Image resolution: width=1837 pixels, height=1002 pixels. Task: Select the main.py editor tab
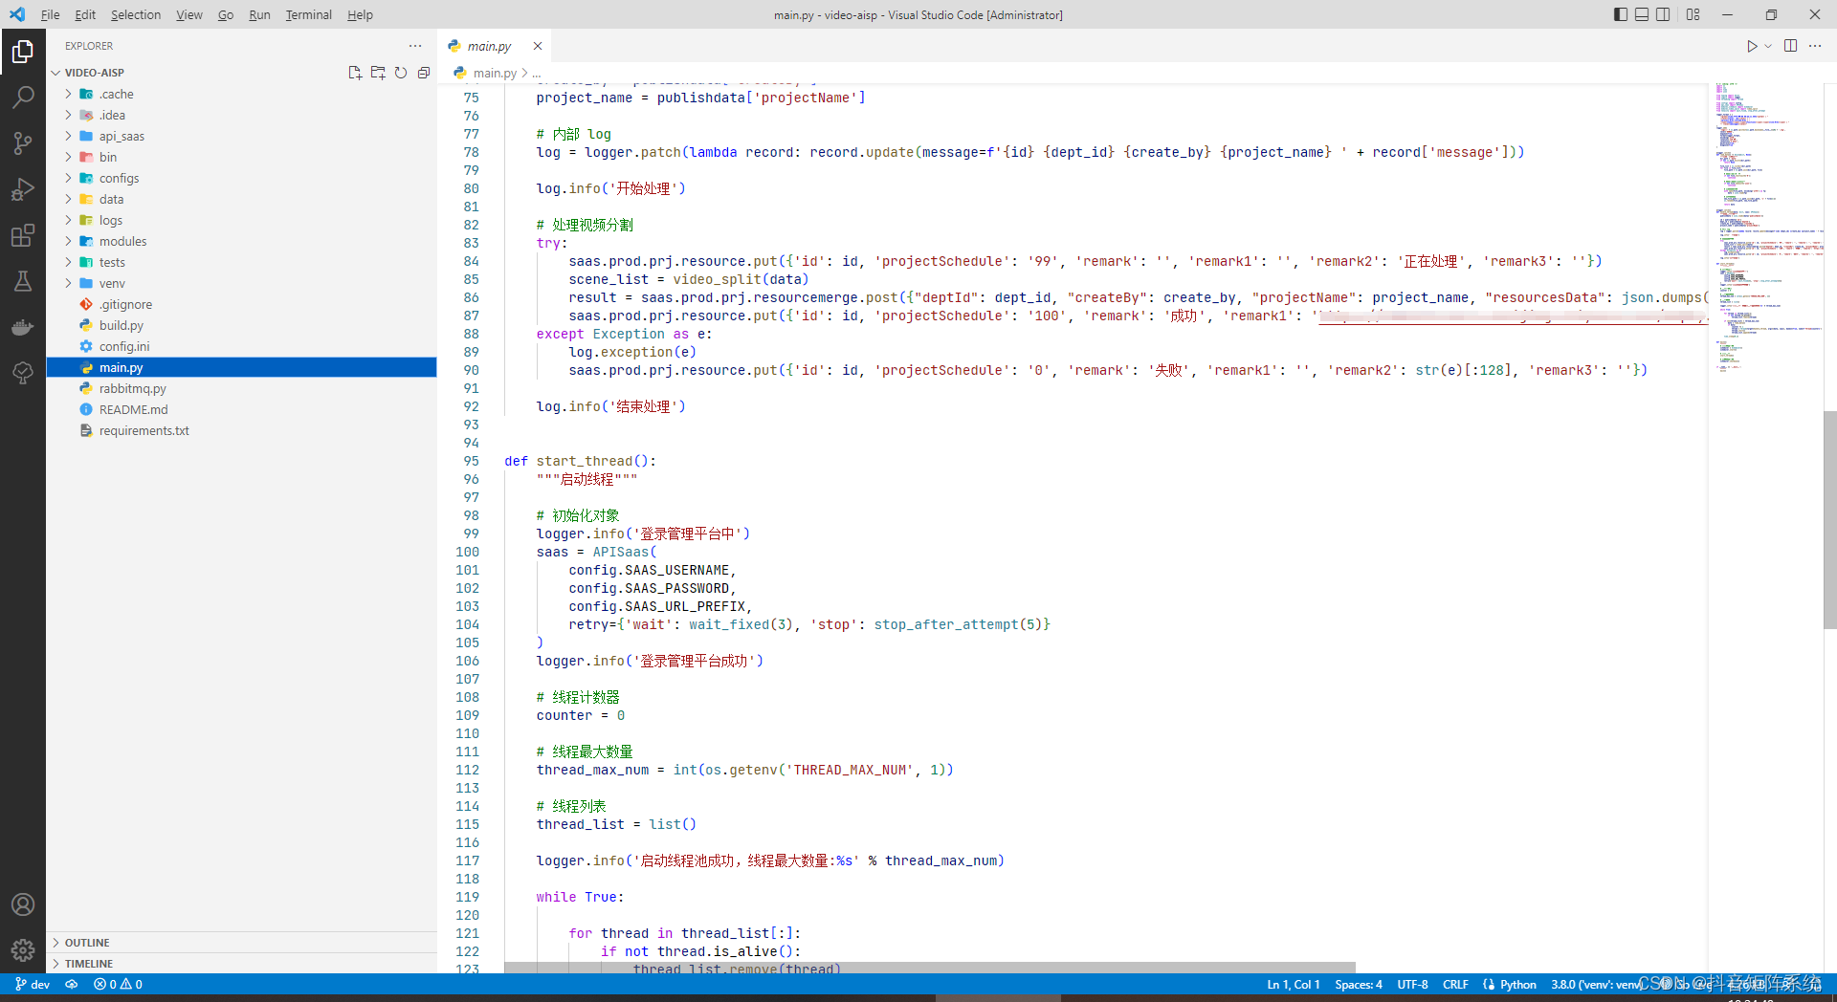tap(489, 46)
